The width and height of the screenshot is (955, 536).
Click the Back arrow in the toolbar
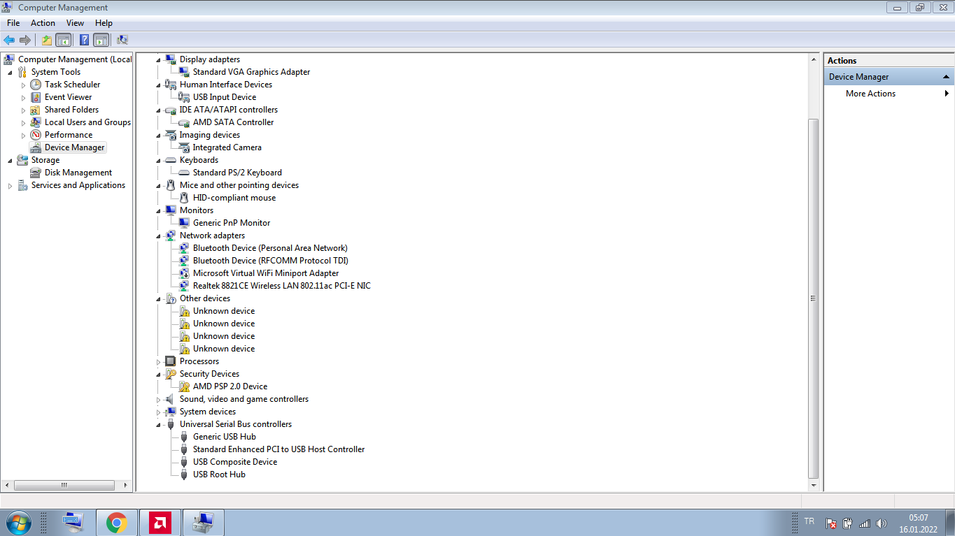pyautogui.click(x=9, y=40)
